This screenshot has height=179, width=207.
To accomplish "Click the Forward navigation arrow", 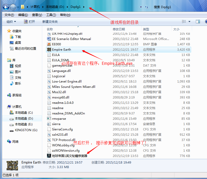I will [x=13, y=7].
